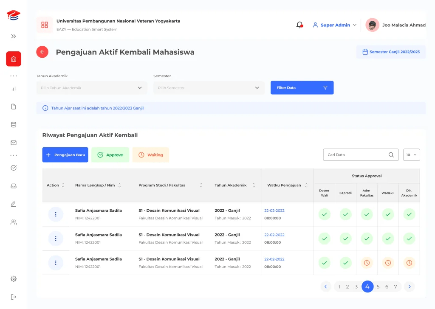
Task: Open the mail envelope sidebar icon
Action: (x=14, y=143)
